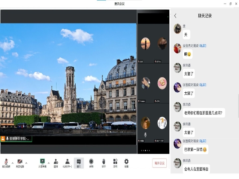This screenshot has width=239, height=179.
Task: Raise hand using the hand icon
Action: click(104, 161)
